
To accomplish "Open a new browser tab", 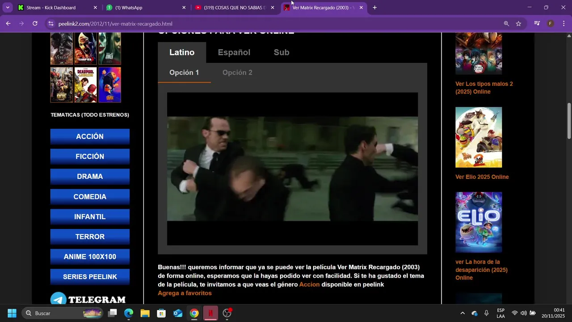I will coord(374,8).
